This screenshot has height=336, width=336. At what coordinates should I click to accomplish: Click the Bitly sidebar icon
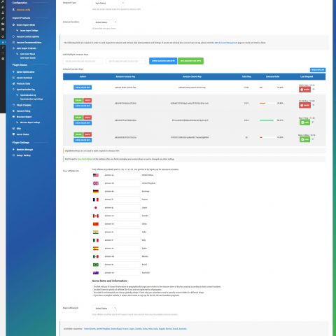(13, 128)
